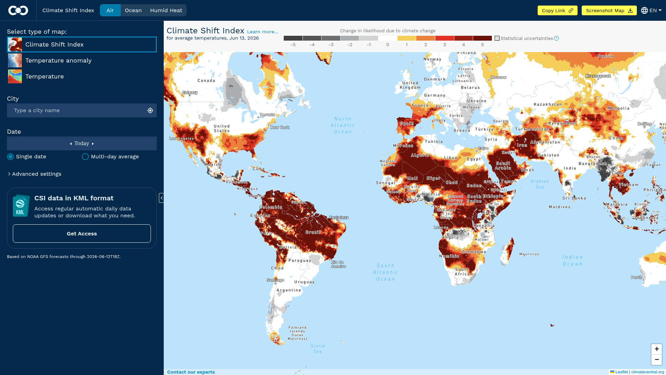This screenshot has width=666, height=375.
Task: Click the Moscow city label
Action: pos(498,77)
